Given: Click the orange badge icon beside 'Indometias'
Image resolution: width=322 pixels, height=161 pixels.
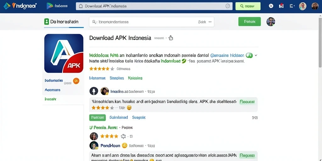Looking at the screenshot, I should click(76, 81).
